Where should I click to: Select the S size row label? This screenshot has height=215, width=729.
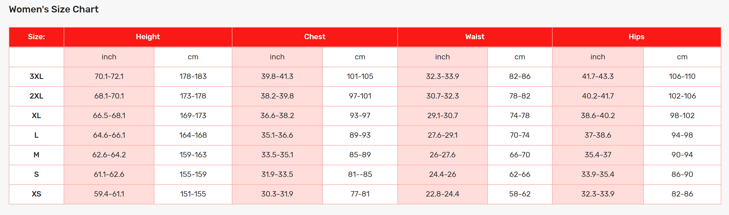tap(37, 174)
